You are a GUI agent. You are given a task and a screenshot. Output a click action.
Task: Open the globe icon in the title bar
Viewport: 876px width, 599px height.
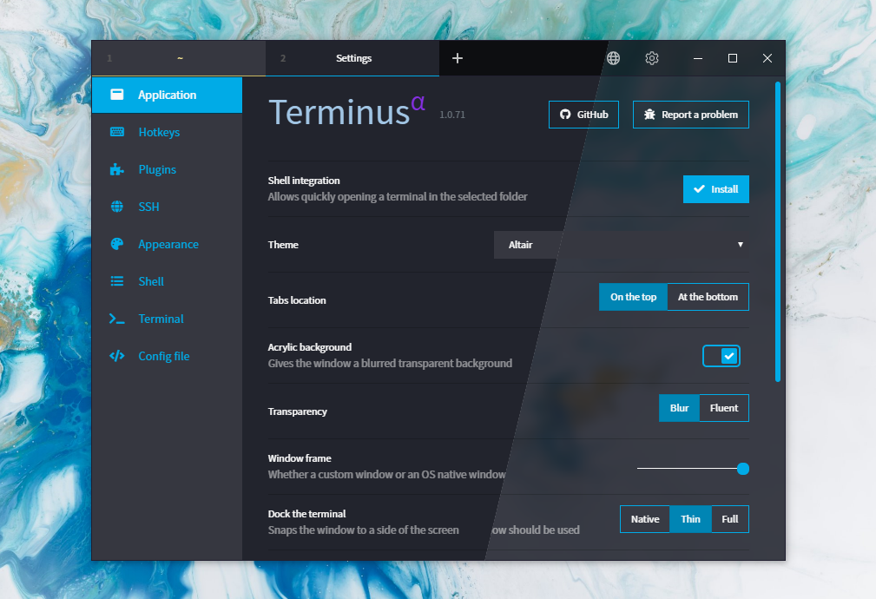[x=614, y=58]
